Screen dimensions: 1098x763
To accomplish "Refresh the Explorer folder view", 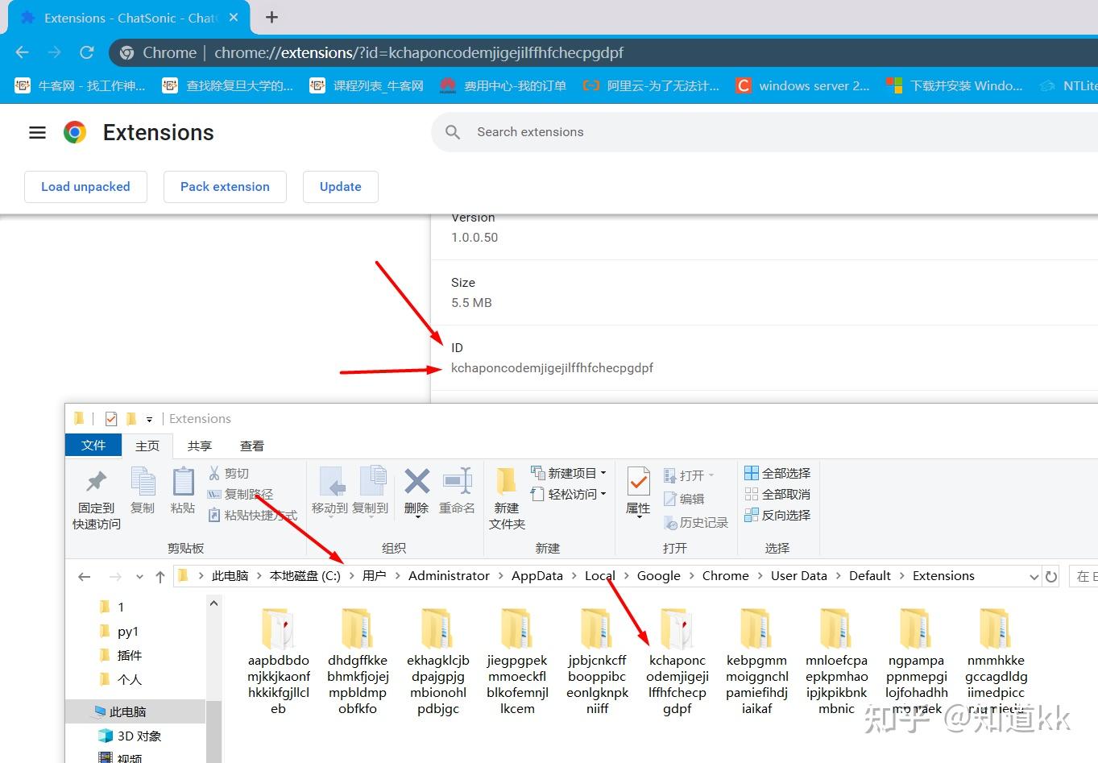I will pos(1050,576).
